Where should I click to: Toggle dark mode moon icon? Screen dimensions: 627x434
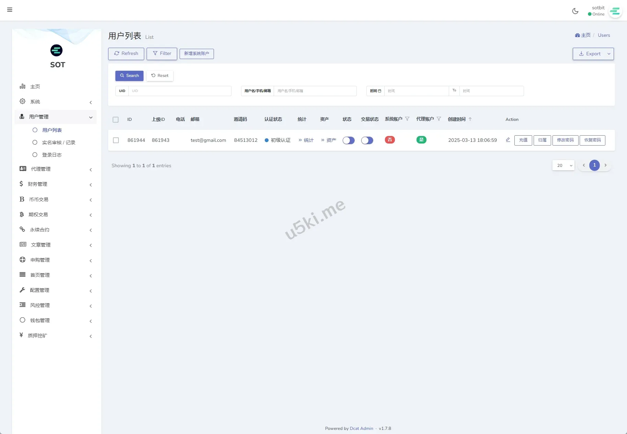[575, 11]
